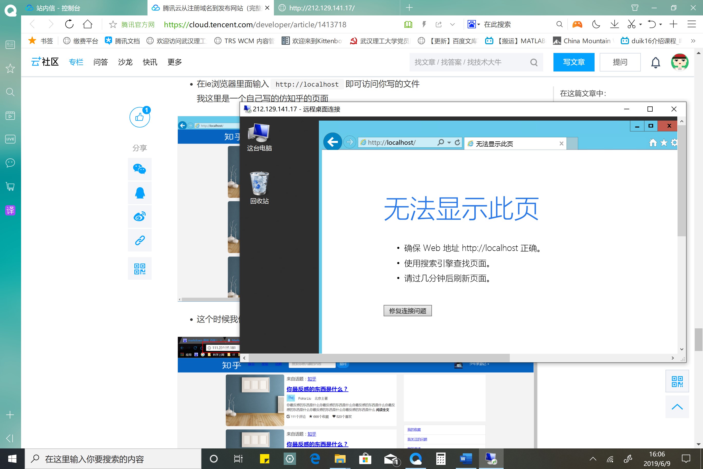Select 回收站 desktop icon in remote session

[259, 188]
